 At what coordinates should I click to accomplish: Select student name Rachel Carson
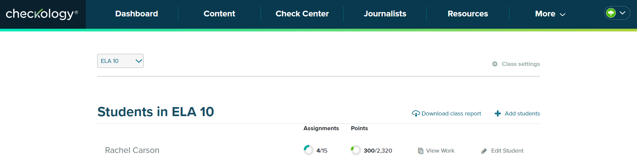coord(132,150)
